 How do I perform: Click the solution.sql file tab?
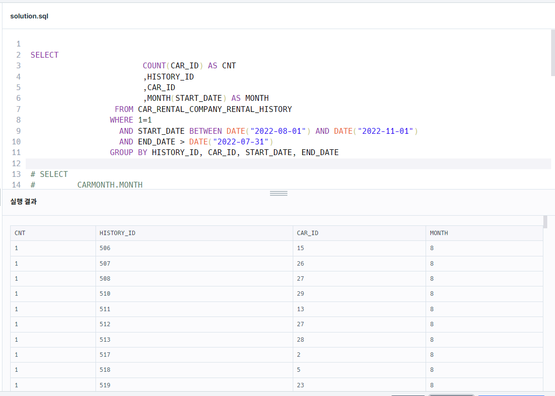[x=29, y=16]
